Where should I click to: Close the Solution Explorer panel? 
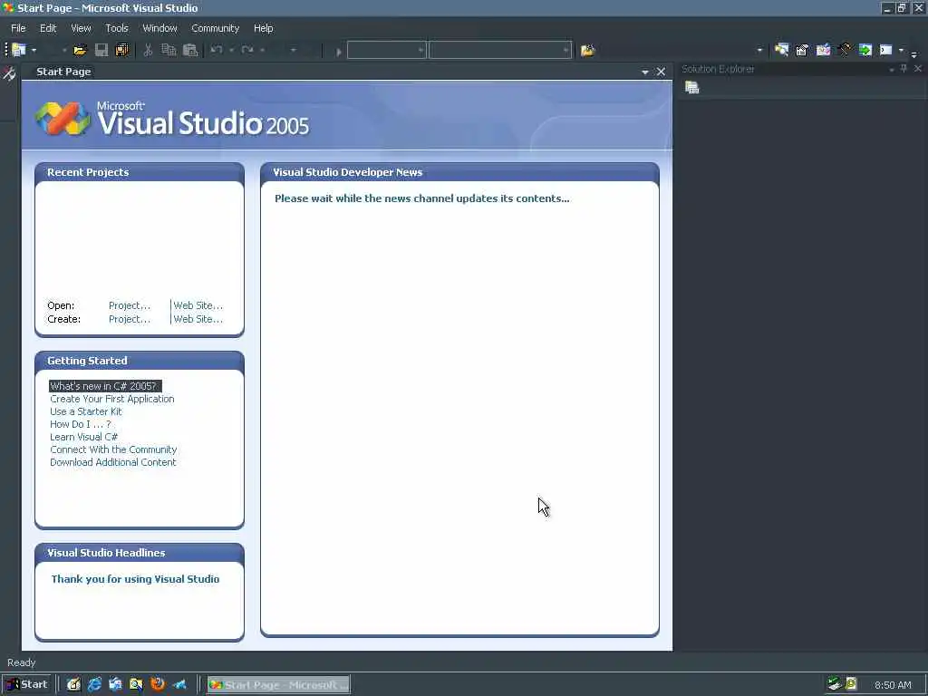click(x=918, y=69)
